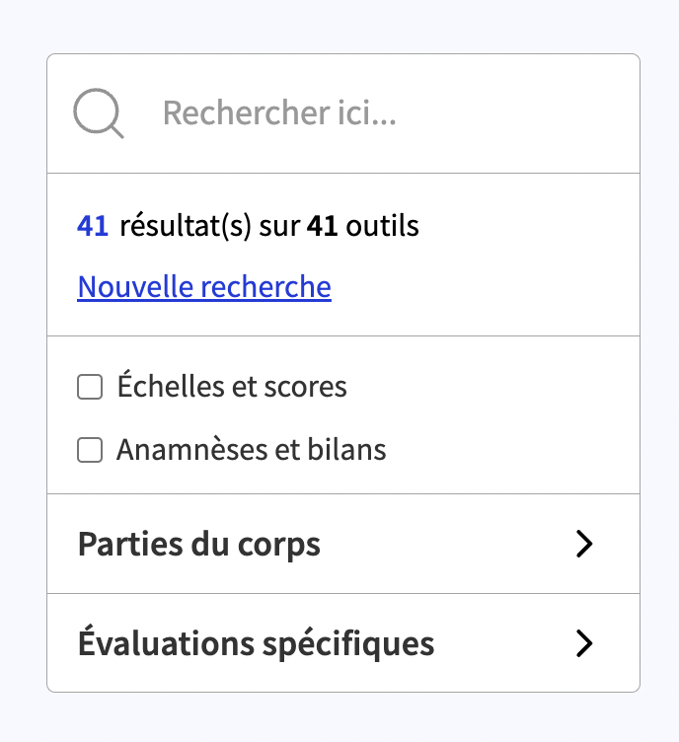
Task: Expand the 'Parties du corps' section
Action: tap(343, 544)
